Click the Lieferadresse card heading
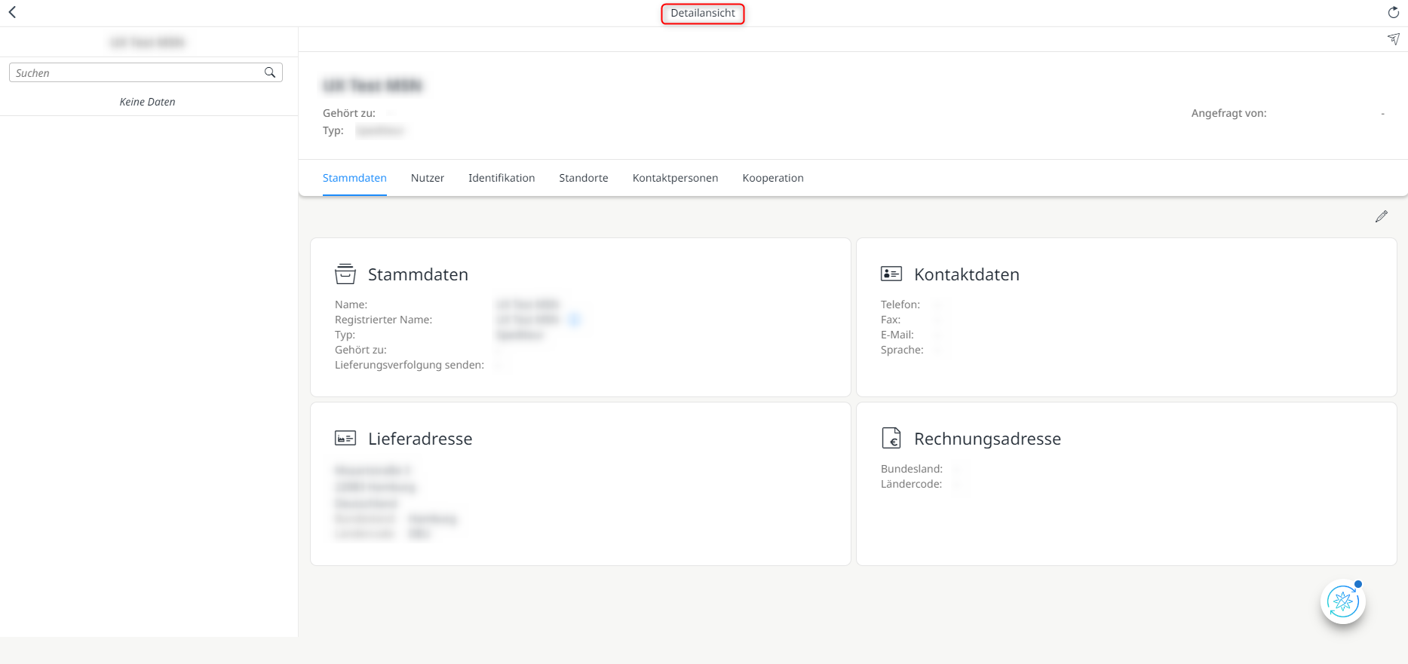 420,439
